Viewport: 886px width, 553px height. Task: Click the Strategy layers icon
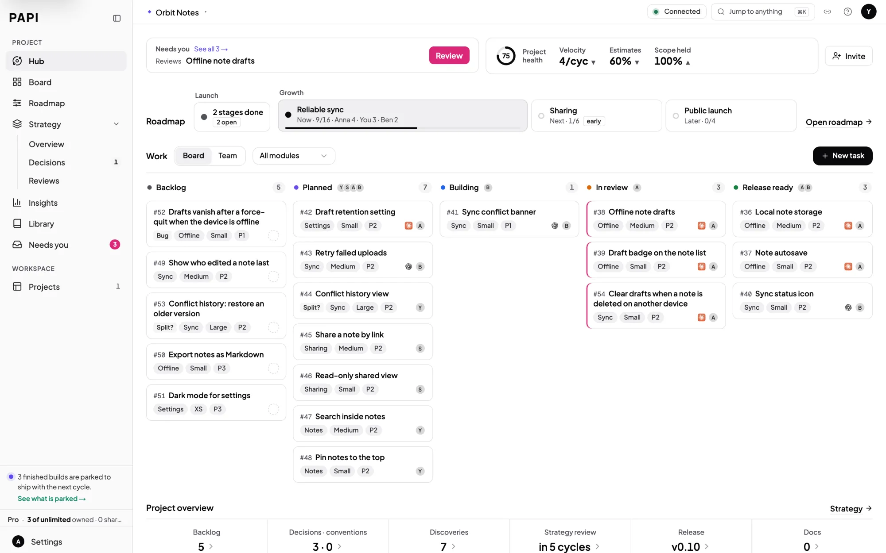click(17, 124)
